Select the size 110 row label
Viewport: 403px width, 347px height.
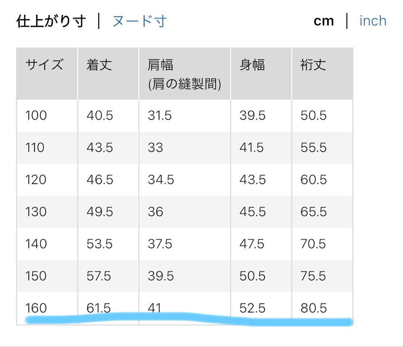35,148
